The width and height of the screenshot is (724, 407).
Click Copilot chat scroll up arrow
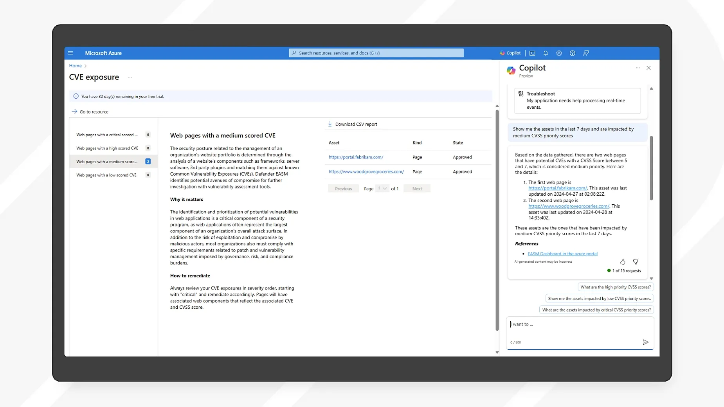pyautogui.click(x=651, y=89)
